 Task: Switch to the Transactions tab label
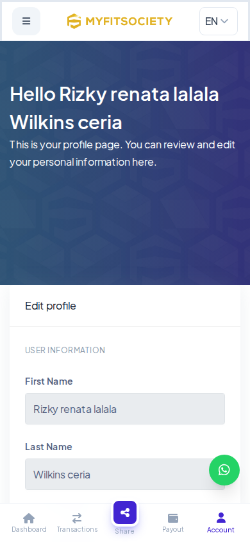pyautogui.click(x=77, y=529)
